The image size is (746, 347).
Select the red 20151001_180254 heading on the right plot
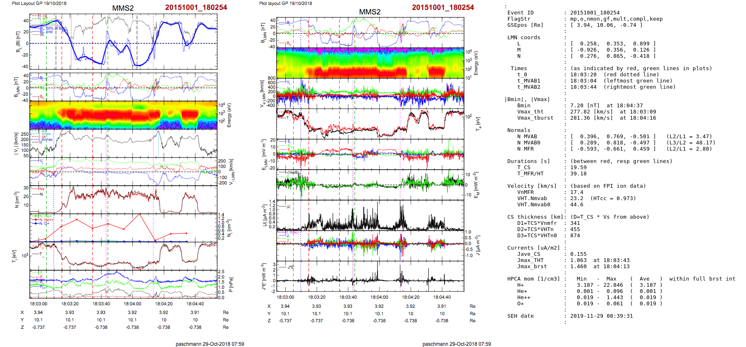(443, 7)
